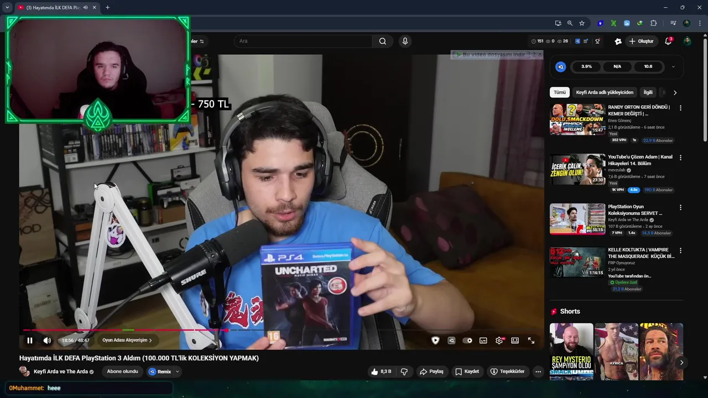Open more actions three-dot menu below video

coord(538,371)
